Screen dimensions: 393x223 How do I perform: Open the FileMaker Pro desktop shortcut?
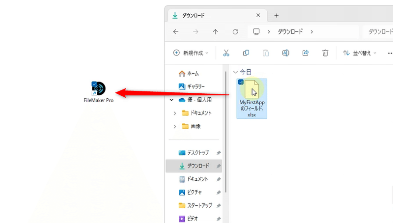click(x=99, y=92)
